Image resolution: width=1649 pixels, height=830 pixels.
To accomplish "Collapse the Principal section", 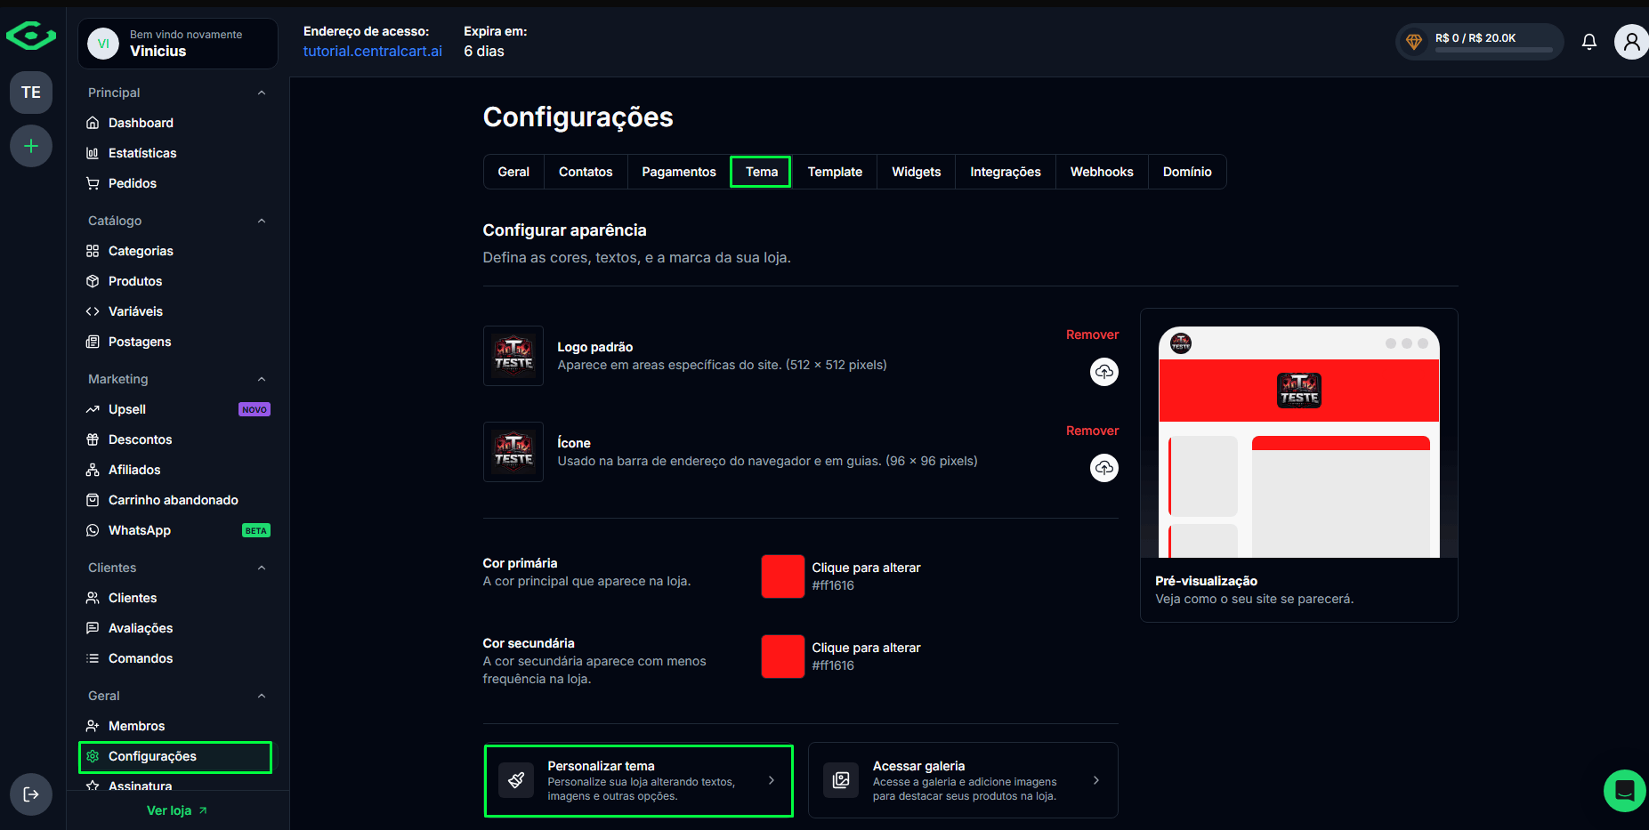I will tap(262, 93).
